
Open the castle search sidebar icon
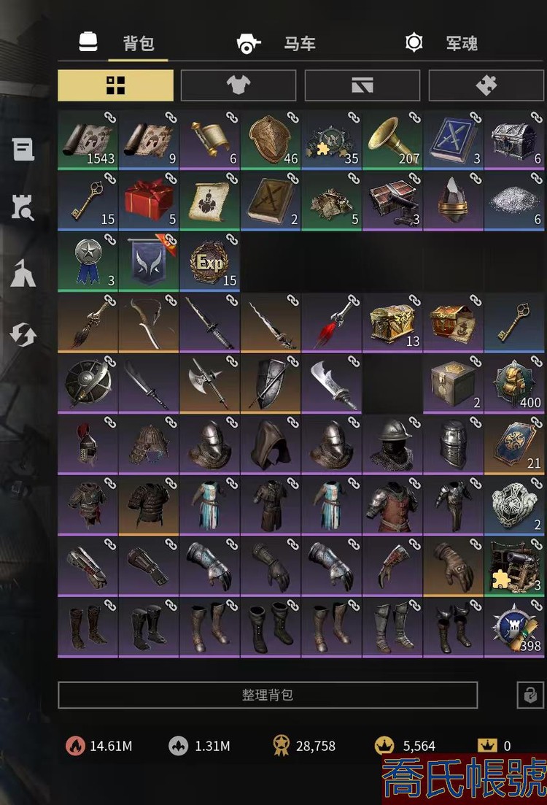pos(23,208)
